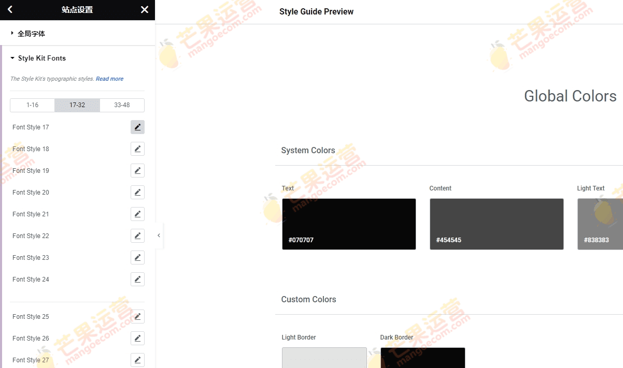Collapse the Style Kit Fonts section
Image resolution: width=623 pixels, height=368 pixels.
[x=78, y=58]
